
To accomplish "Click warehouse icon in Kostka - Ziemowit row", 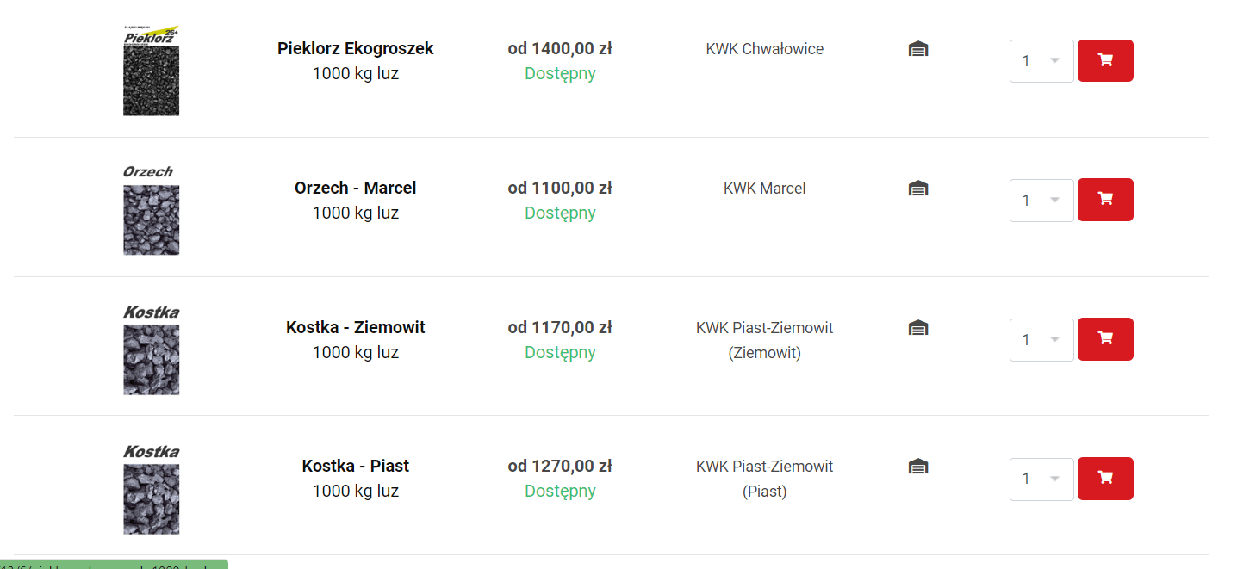I will [918, 328].
